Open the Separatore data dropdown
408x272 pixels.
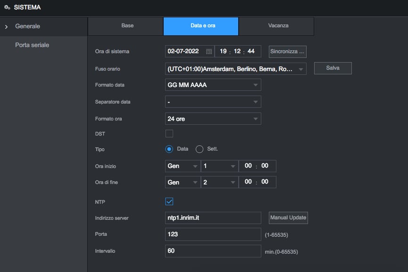point(213,102)
